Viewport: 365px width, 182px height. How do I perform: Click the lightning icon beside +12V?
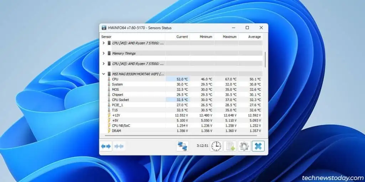tap(109, 115)
